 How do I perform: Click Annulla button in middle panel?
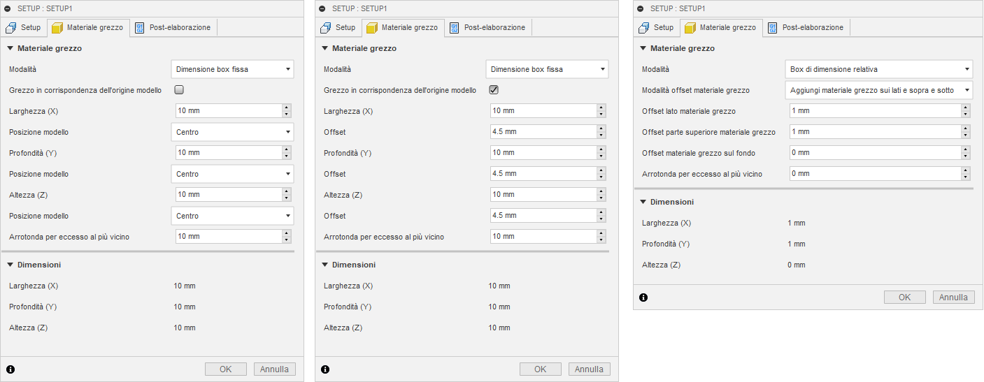coord(590,369)
